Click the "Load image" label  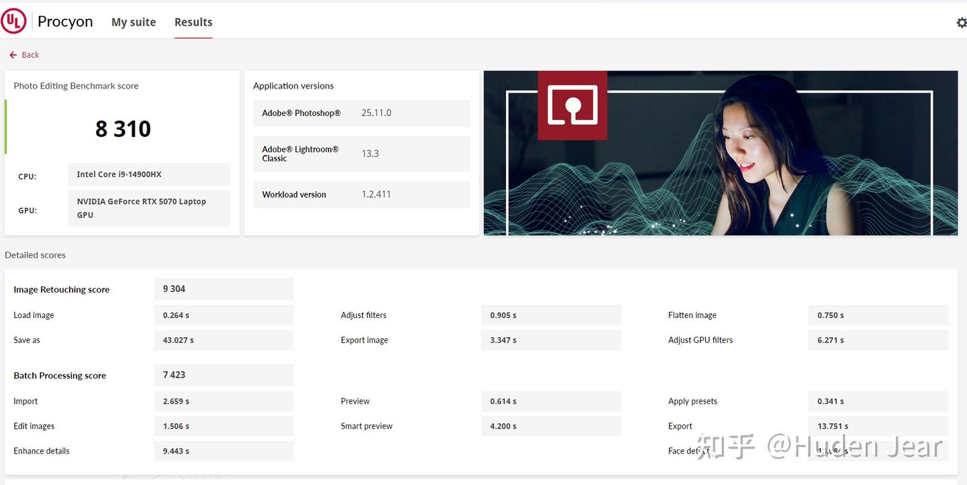[34, 315]
